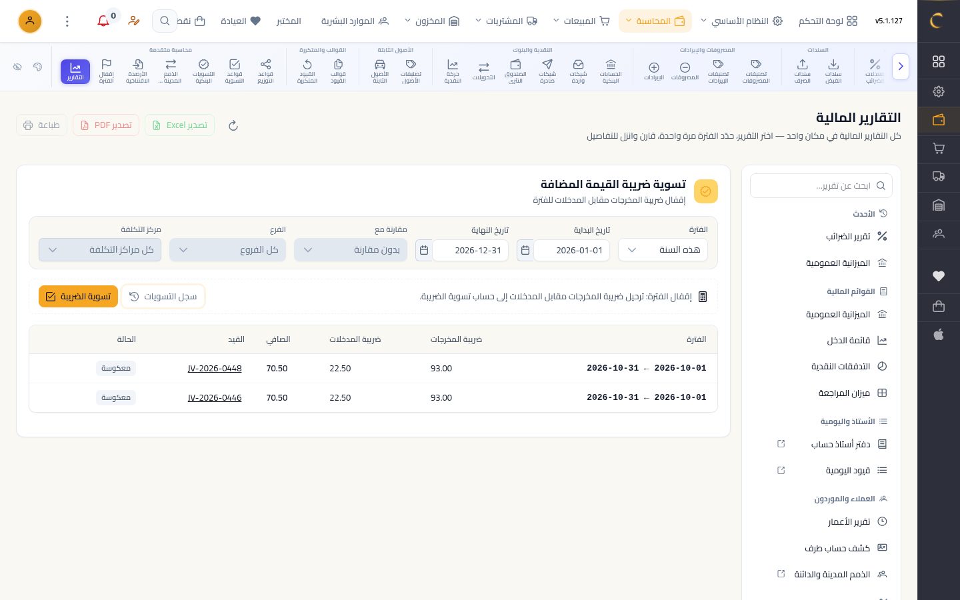The width and height of the screenshot is (960, 600).
Task: Open the المخزون top menu
Action: 433,21
